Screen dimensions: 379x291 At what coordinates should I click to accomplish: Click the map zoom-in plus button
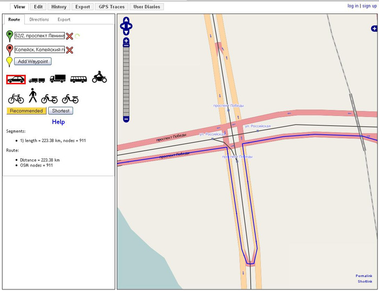pyautogui.click(x=126, y=41)
